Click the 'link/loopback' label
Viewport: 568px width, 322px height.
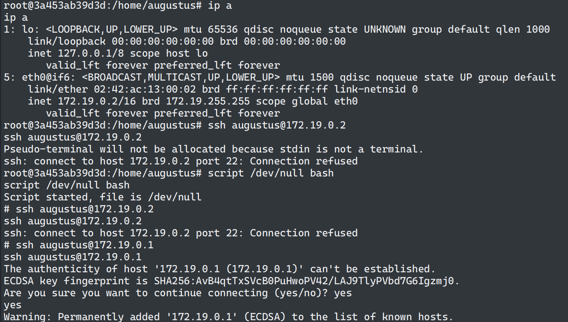pyautogui.click(x=67, y=41)
